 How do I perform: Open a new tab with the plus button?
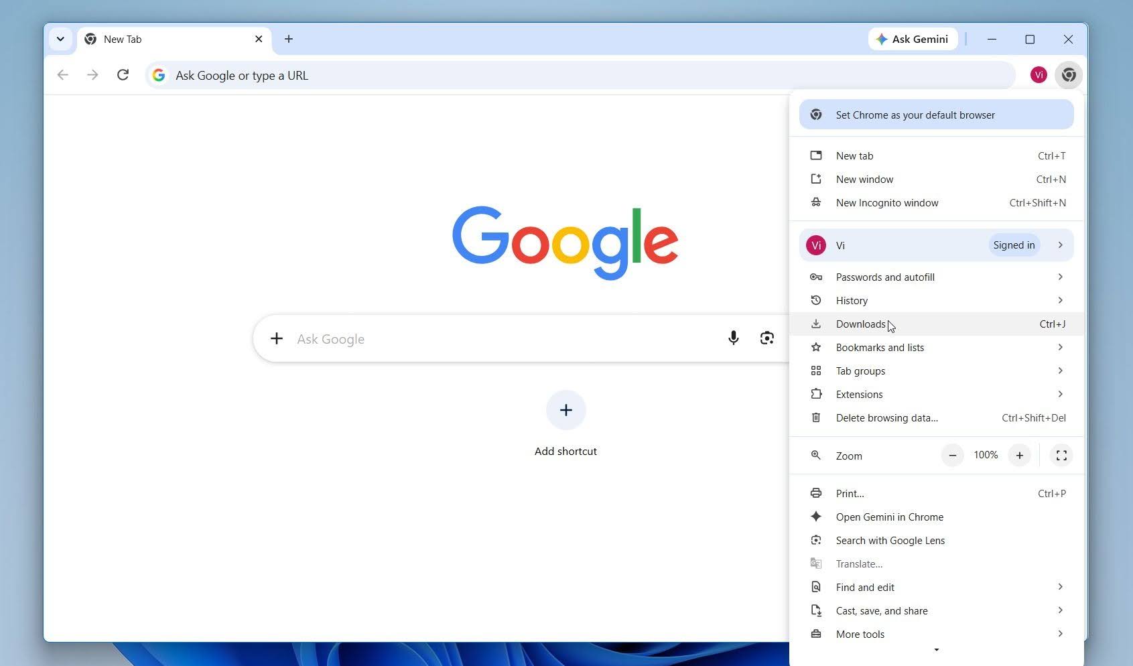pos(289,39)
